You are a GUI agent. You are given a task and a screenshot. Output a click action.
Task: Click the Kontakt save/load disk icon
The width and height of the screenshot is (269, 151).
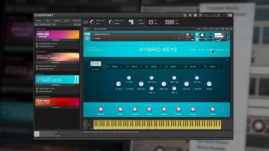click(x=185, y=16)
